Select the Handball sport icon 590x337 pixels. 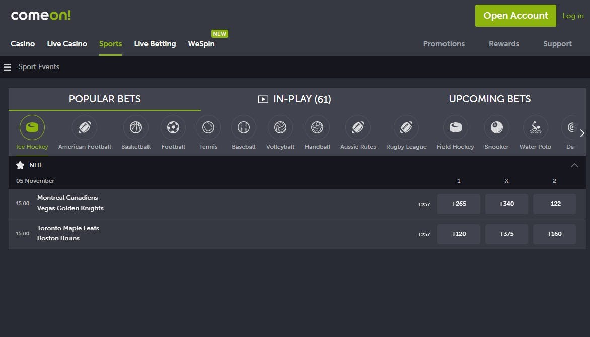click(317, 127)
